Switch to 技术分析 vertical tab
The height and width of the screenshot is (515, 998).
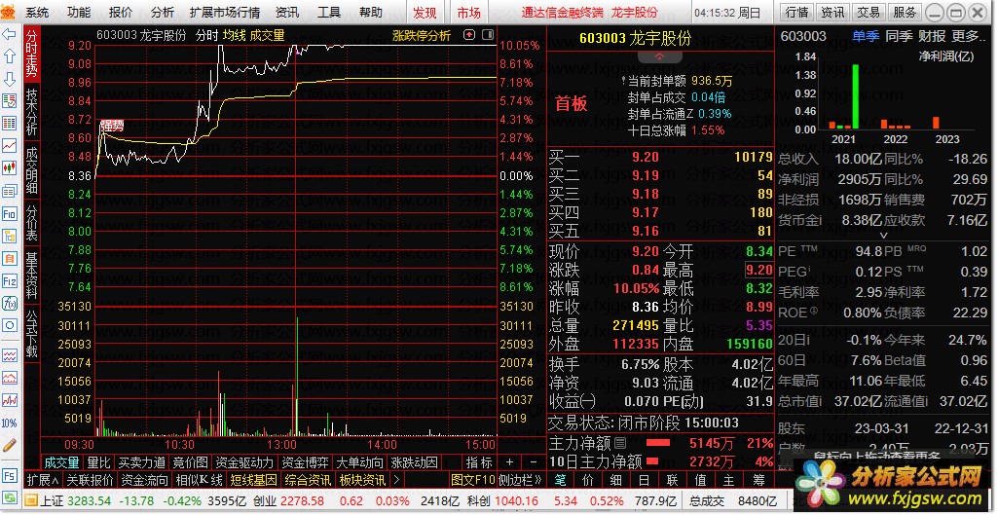(32, 111)
